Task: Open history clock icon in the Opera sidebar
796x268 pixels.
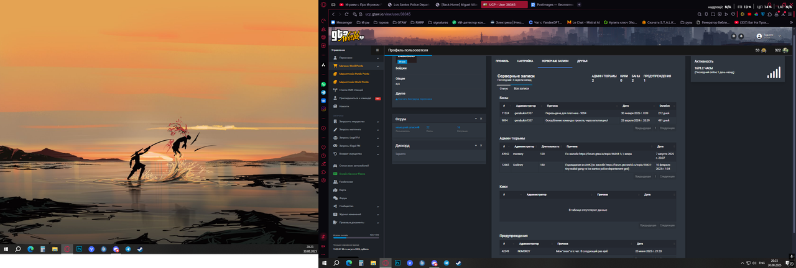Action: [323, 156]
